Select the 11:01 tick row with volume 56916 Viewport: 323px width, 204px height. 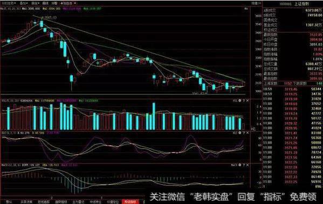pyautogui.click(x=292, y=182)
